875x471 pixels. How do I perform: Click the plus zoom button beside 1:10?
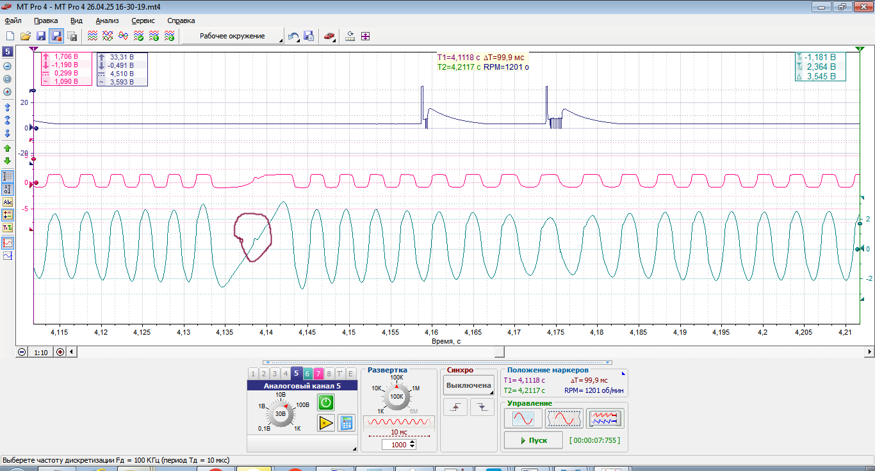coord(60,351)
